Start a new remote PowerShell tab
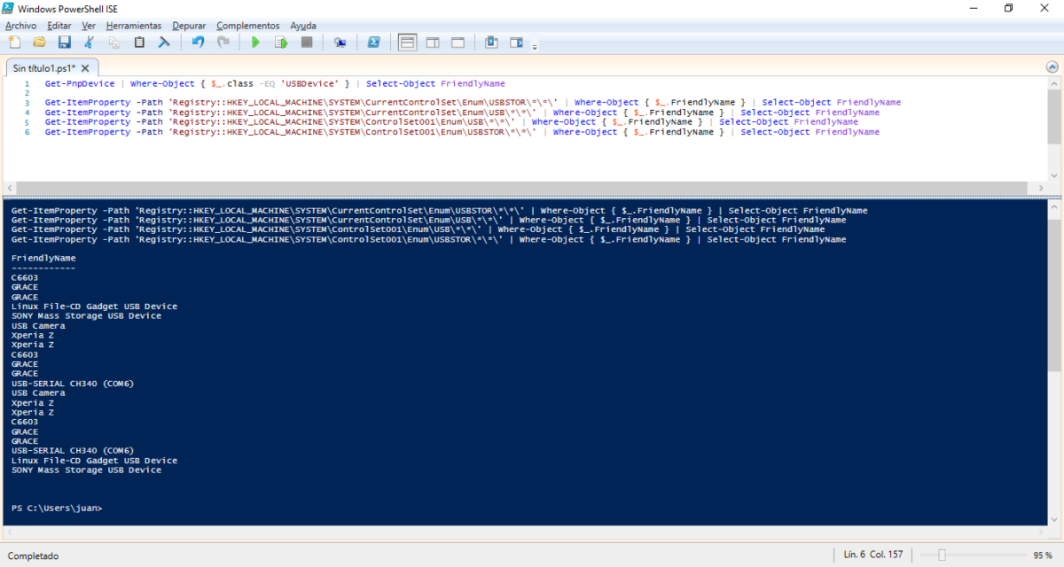Screen dimensions: 1064x567 coord(340,42)
